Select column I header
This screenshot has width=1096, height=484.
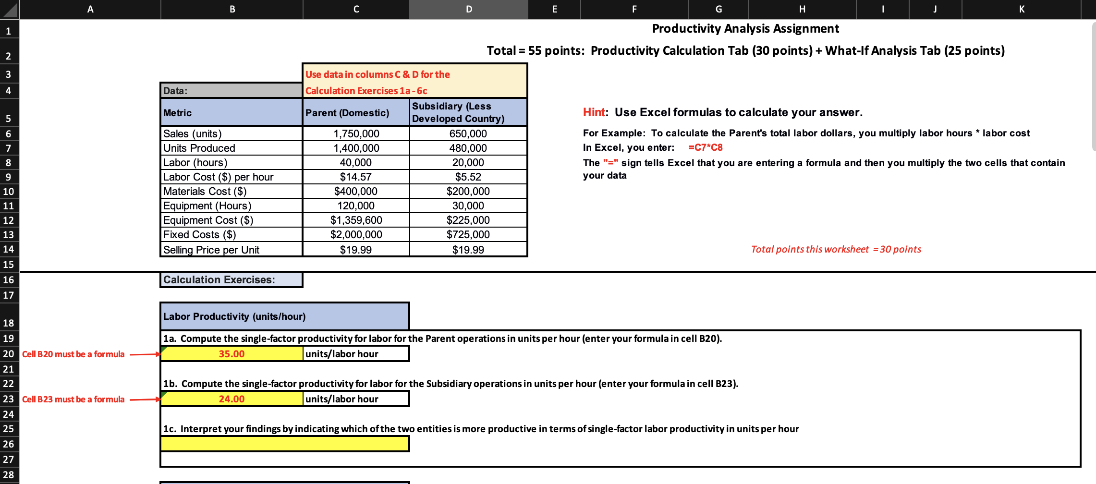[x=883, y=9]
